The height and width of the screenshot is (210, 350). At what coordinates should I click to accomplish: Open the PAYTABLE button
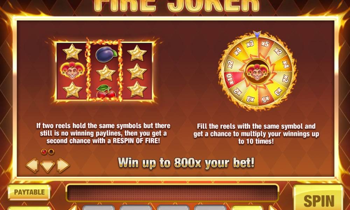[x=29, y=192]
